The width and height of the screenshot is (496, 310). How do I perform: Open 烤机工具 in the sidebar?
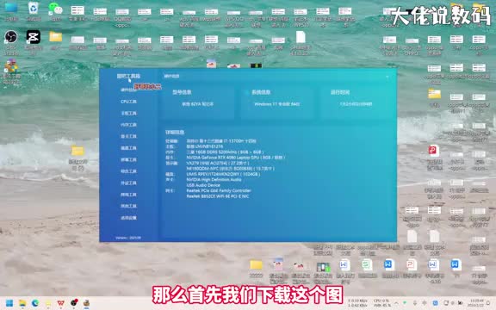pos(128,195)
